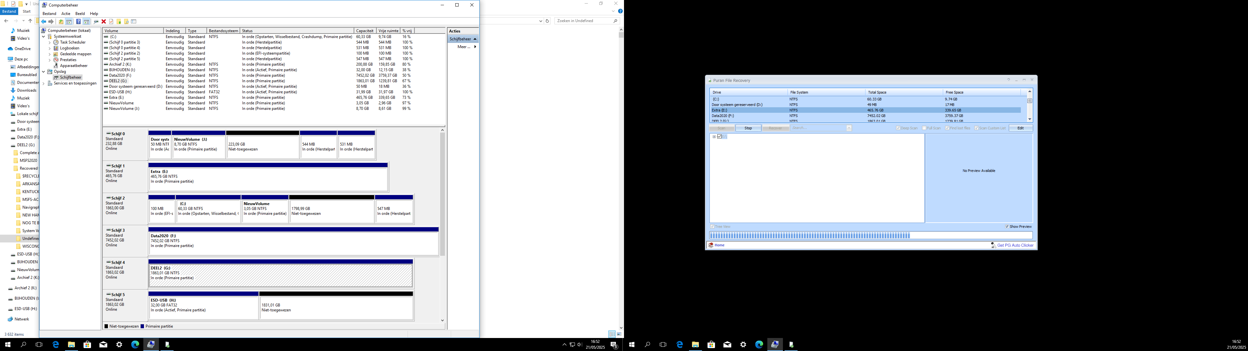Click the Edit button in Puran File Recovery
The image size is (1248, 351).
click(1020, 128)
